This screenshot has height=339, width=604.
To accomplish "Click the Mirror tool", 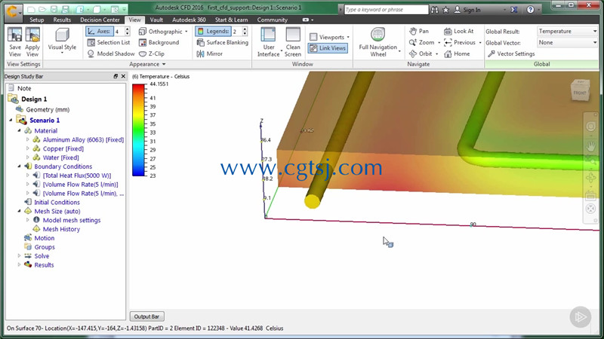I will (x=210, y=53).
